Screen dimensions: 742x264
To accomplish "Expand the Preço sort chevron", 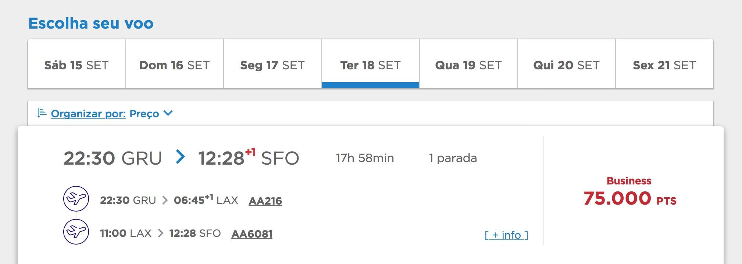I will [x=168, y=113].
